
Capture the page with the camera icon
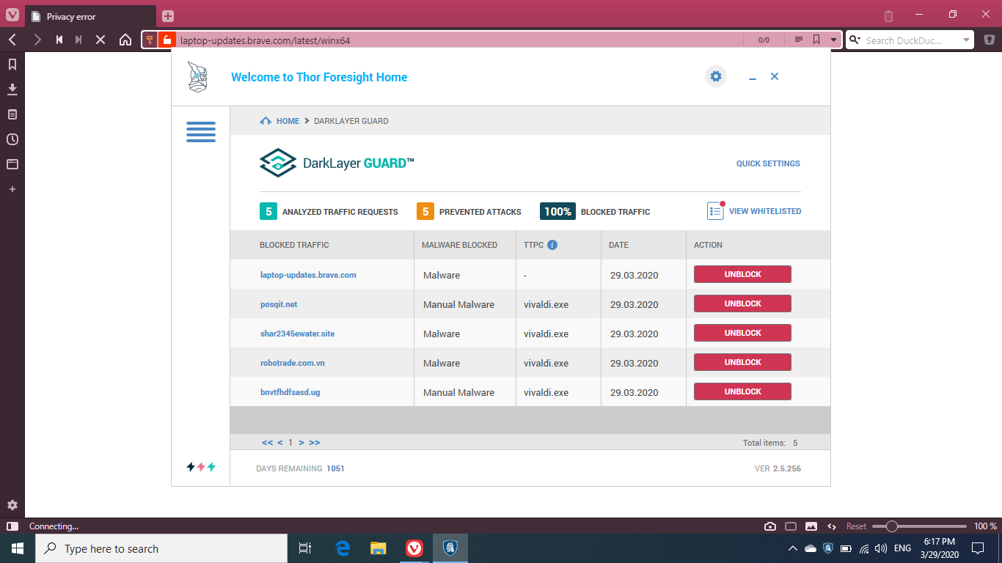pos(770,526)
